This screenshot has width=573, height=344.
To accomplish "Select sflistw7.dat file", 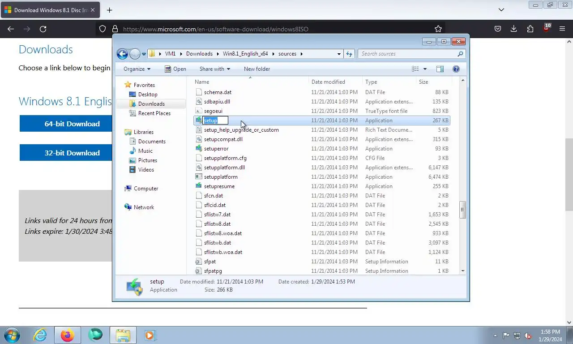I will pos(217,215).
